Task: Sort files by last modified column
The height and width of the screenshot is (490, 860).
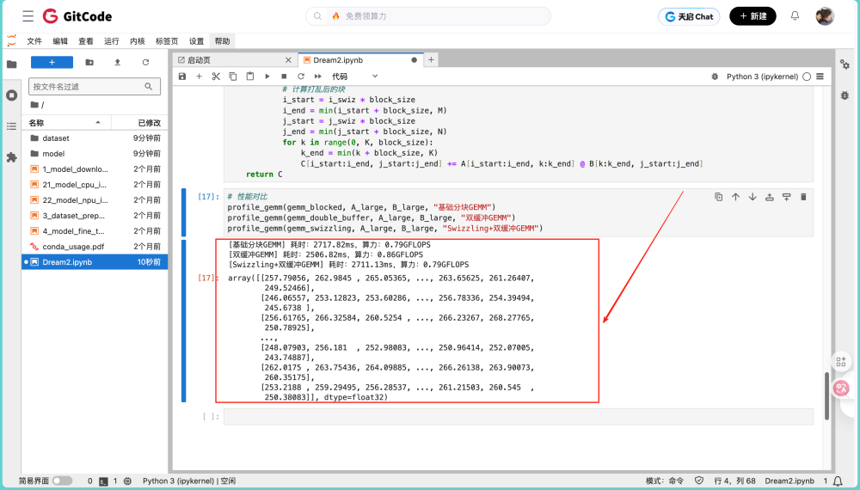Action: (139, 123)
